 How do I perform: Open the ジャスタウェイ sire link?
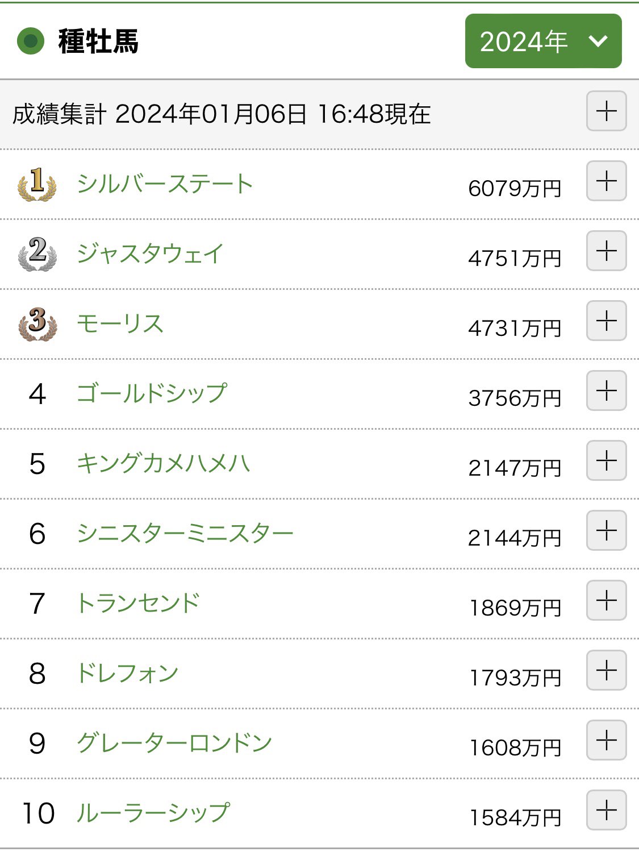tap(151, 254)
